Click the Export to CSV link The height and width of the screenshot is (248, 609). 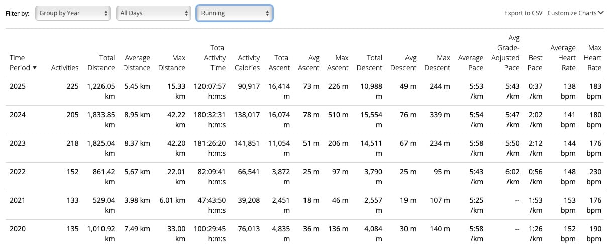coord(523,13)
